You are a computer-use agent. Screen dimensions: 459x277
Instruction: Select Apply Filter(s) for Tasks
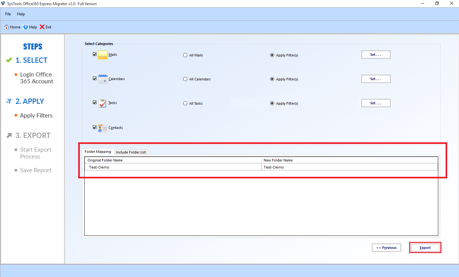click(x=272, y=103)
